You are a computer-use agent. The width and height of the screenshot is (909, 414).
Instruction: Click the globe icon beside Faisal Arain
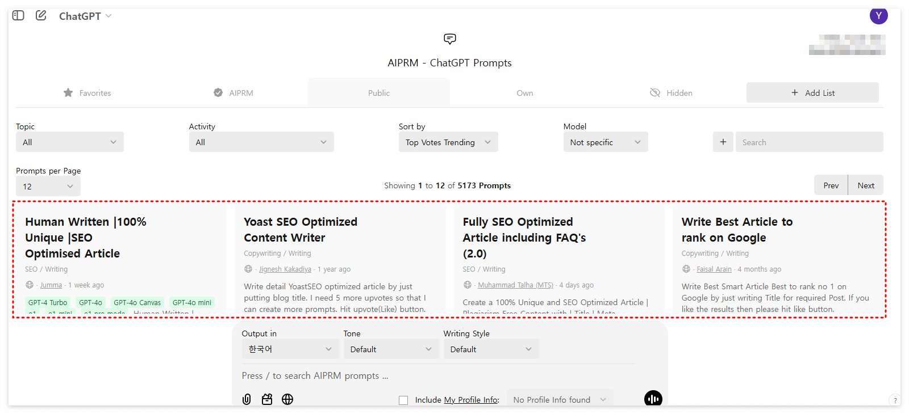pos(686,269)
